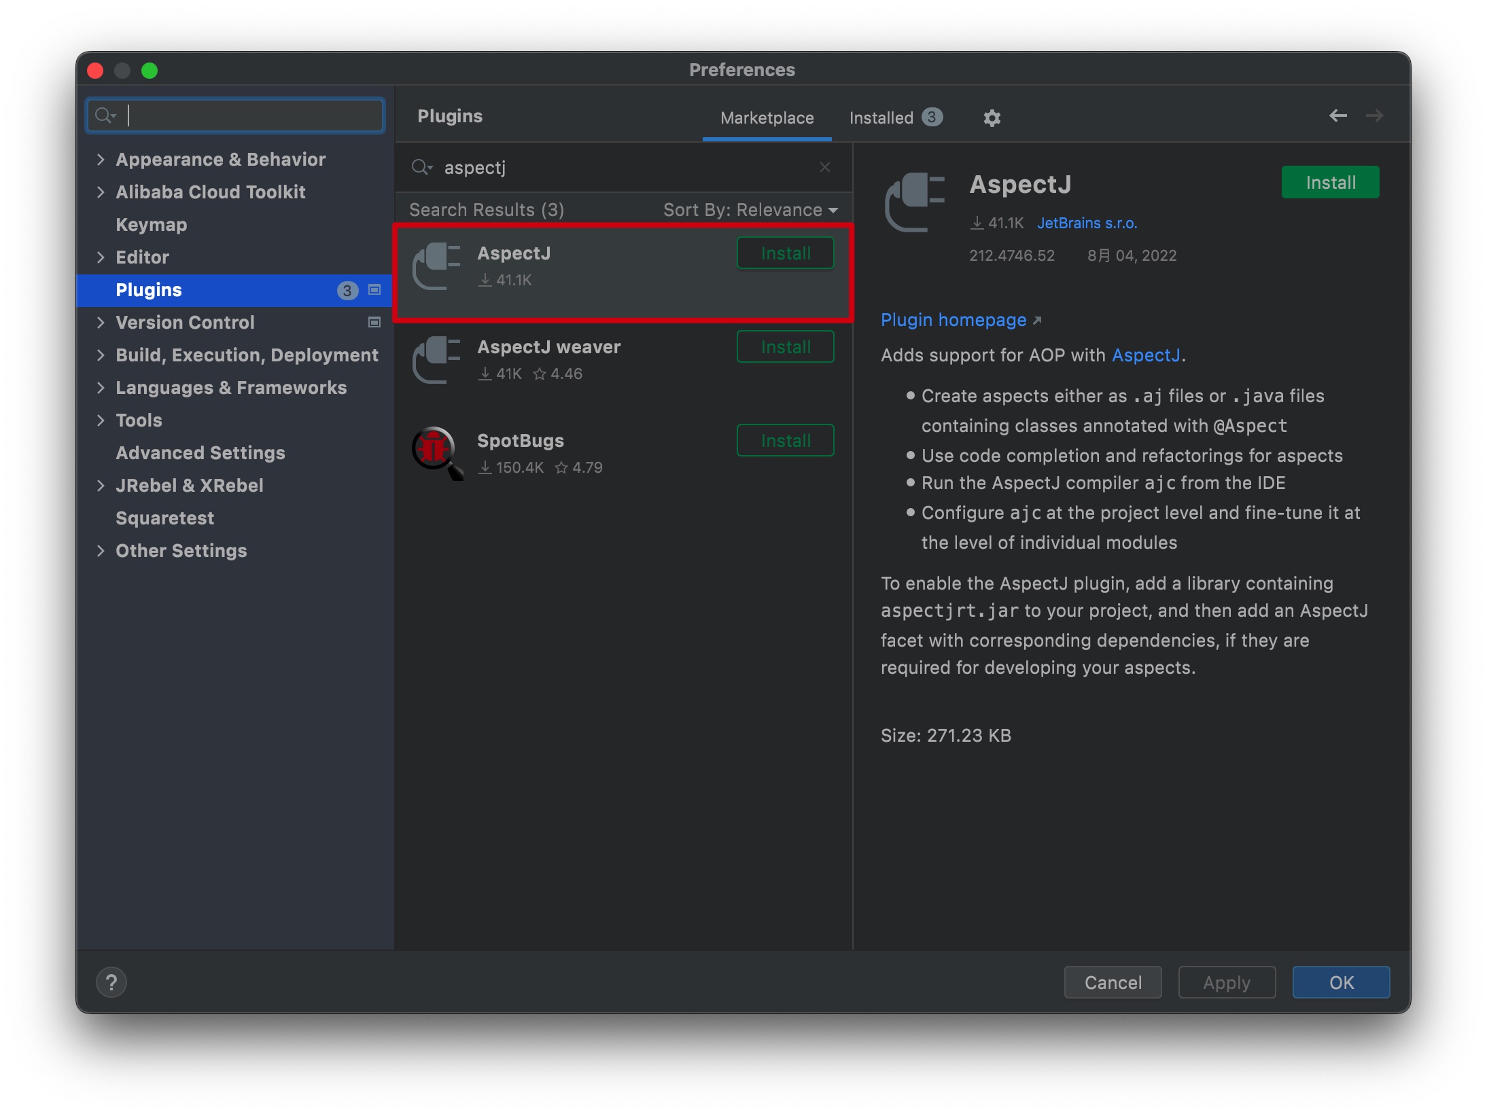Click the plugin settings gear icon
Image resolution: width=1487 pixels, height=1114 pixels.
point(992,118)
